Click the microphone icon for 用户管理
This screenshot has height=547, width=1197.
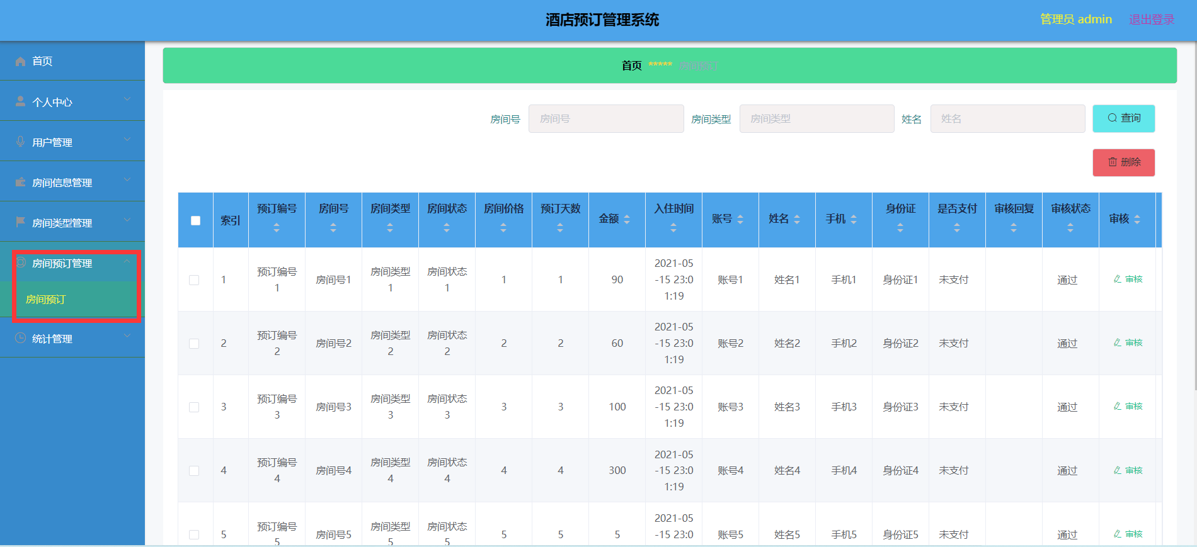(x=20, y=142)
